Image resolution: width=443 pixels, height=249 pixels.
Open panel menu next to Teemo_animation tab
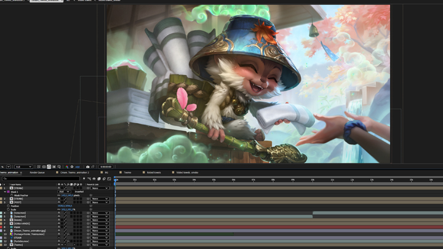(21, 173)
